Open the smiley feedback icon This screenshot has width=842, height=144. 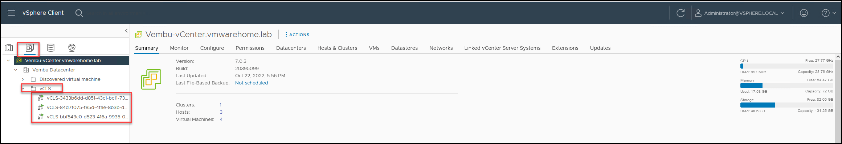click(x=804, y=13)
